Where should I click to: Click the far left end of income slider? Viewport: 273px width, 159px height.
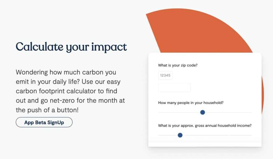coord(159,135)
